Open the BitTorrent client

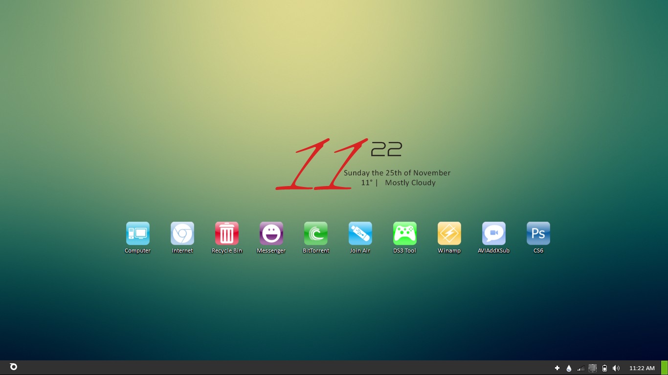click(315, 234)
